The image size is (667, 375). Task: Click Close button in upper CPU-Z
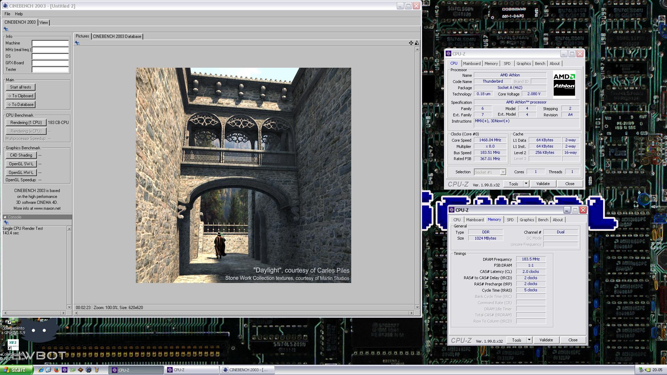coord(570,184)
